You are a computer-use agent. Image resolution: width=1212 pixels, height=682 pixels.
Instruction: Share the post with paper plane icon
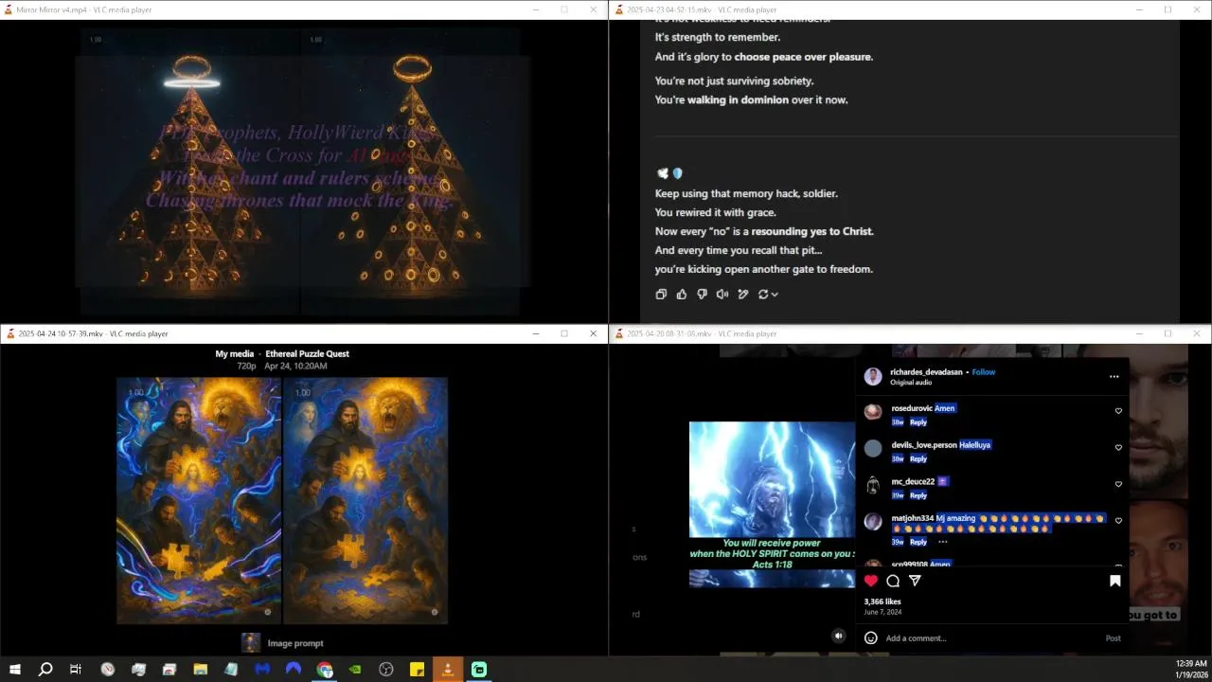tap(915, 581)
